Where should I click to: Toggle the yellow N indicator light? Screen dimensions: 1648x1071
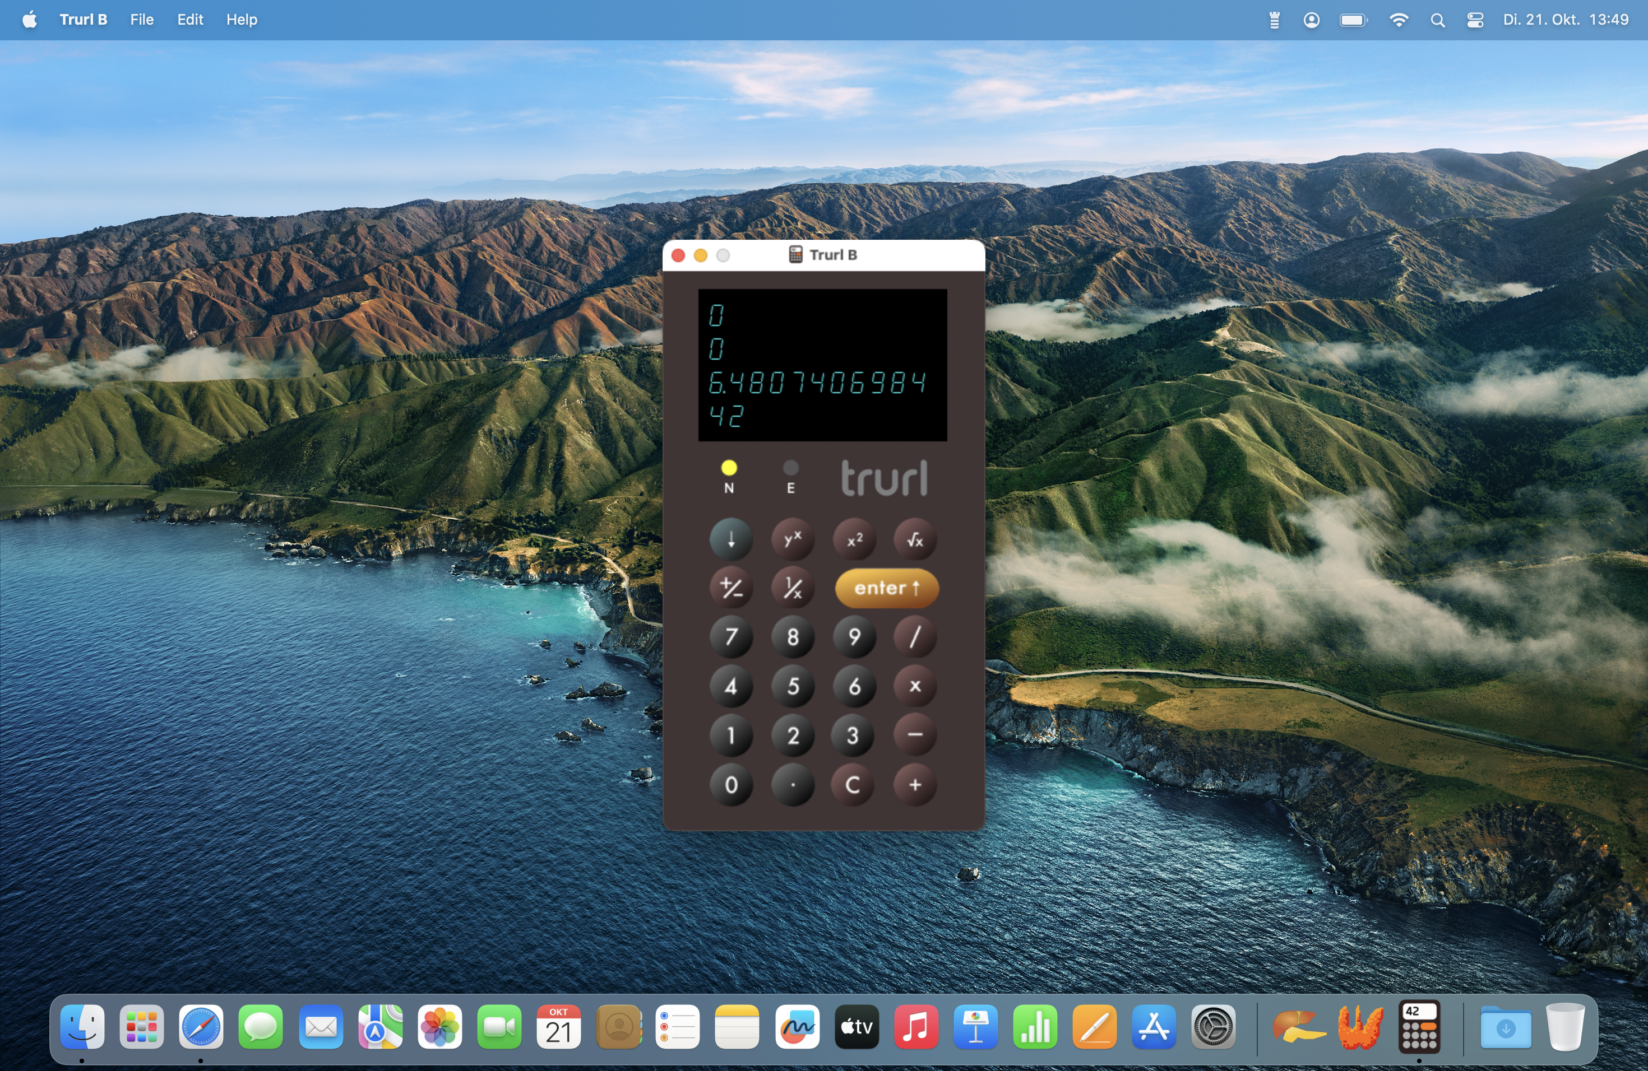[x=729, y=468]
